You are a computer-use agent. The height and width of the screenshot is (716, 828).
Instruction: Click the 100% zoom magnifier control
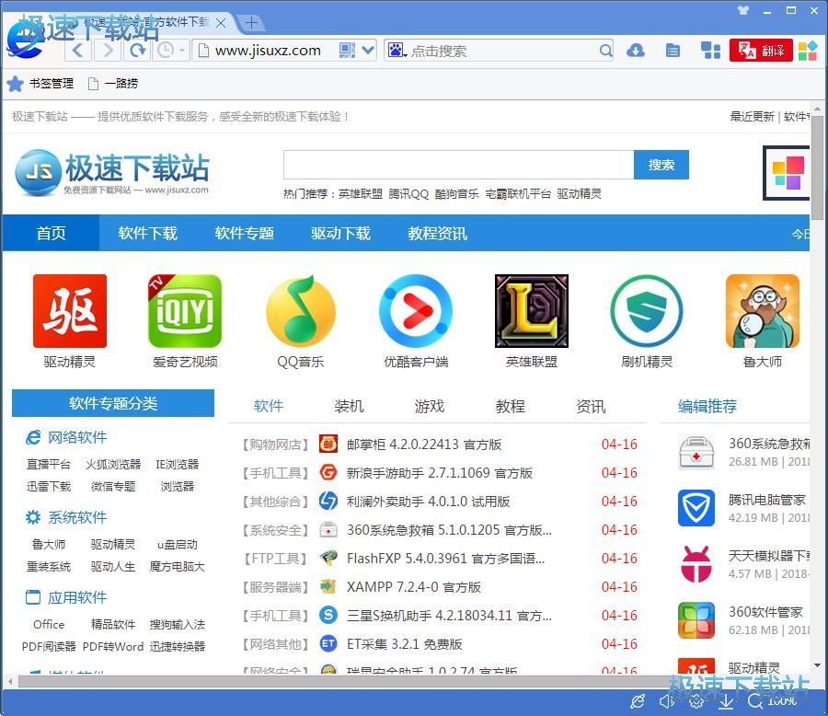[772, 701]
